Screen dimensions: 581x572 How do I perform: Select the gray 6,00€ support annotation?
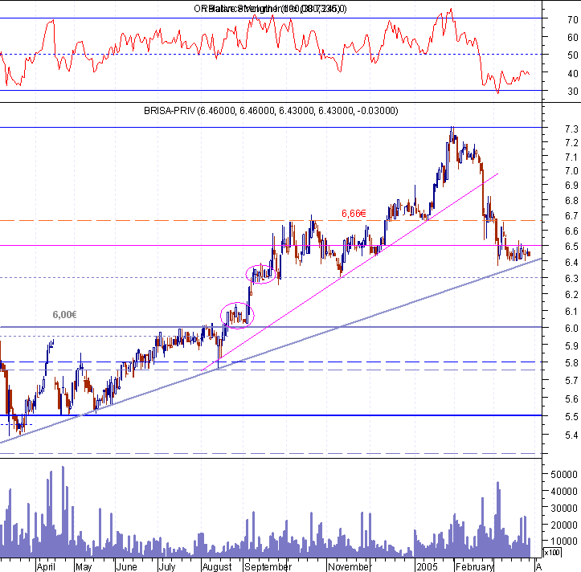(x=65, y=315)
